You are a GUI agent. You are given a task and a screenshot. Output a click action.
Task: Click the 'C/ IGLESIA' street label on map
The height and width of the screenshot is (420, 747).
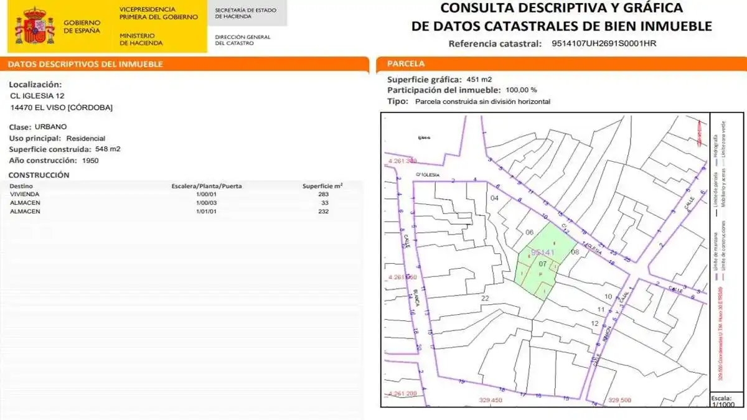tap(426, 175)
